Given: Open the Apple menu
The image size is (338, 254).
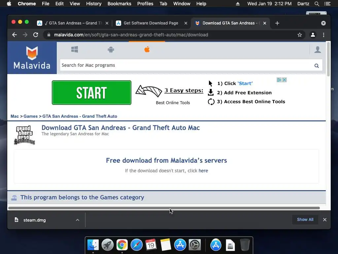Looking at the screenshot, I should click(9, 4).
